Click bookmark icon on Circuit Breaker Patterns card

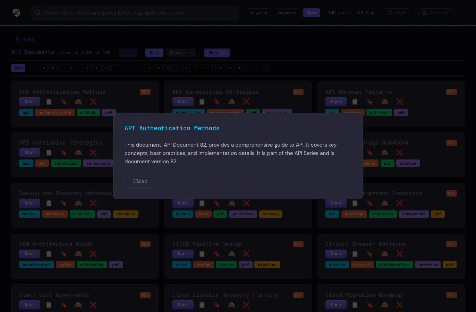(x=370, y=254)
